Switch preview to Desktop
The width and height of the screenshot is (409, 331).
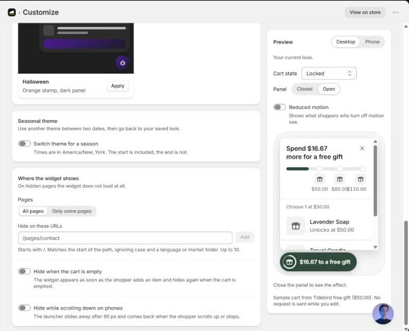click(345, 42)
